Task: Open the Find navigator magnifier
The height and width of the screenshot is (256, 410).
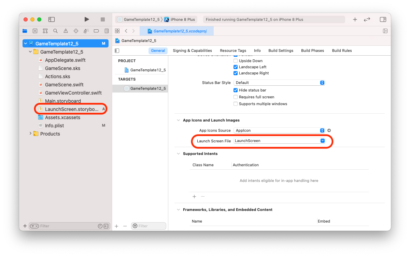Action: 55,31
